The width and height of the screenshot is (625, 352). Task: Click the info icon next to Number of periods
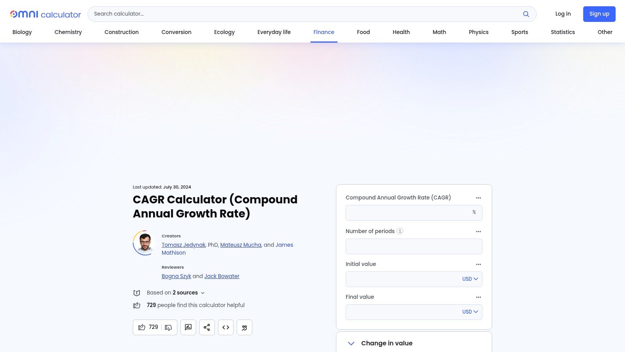click(x=400, y=231)
